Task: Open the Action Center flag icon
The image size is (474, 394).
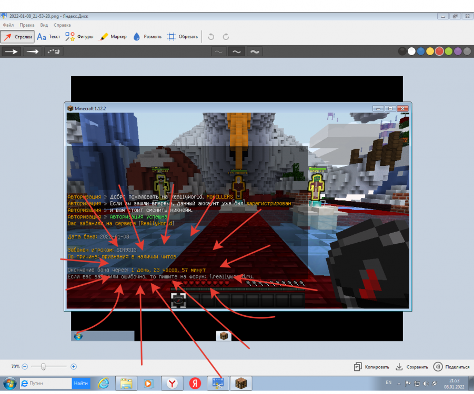Action: (408, 383)
